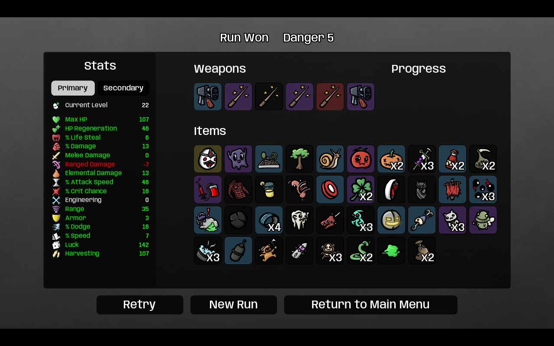
Task: Select the snail item icon
Action: (330, 159)
